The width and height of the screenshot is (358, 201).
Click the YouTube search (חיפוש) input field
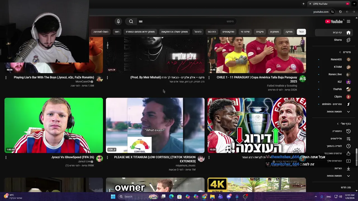tap(187, 21)
